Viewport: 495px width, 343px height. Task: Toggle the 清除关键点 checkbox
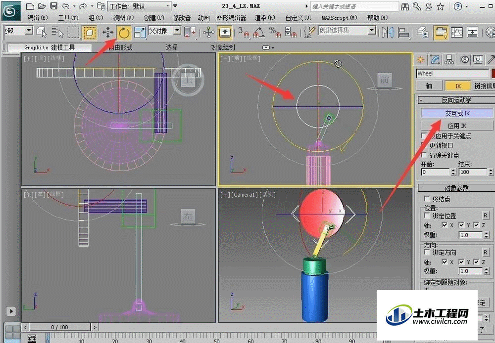pos(425,155)
